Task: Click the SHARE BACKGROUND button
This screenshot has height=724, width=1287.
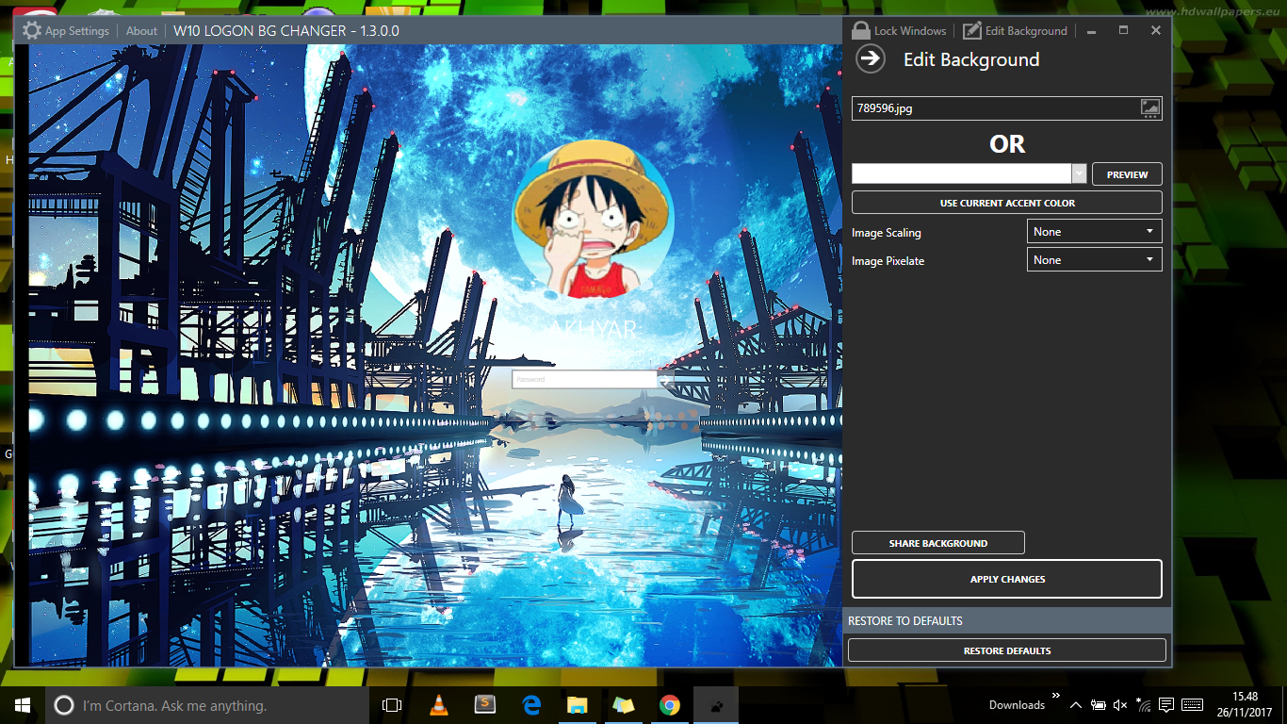Action: pyautogui.click(x=938, y=543)
